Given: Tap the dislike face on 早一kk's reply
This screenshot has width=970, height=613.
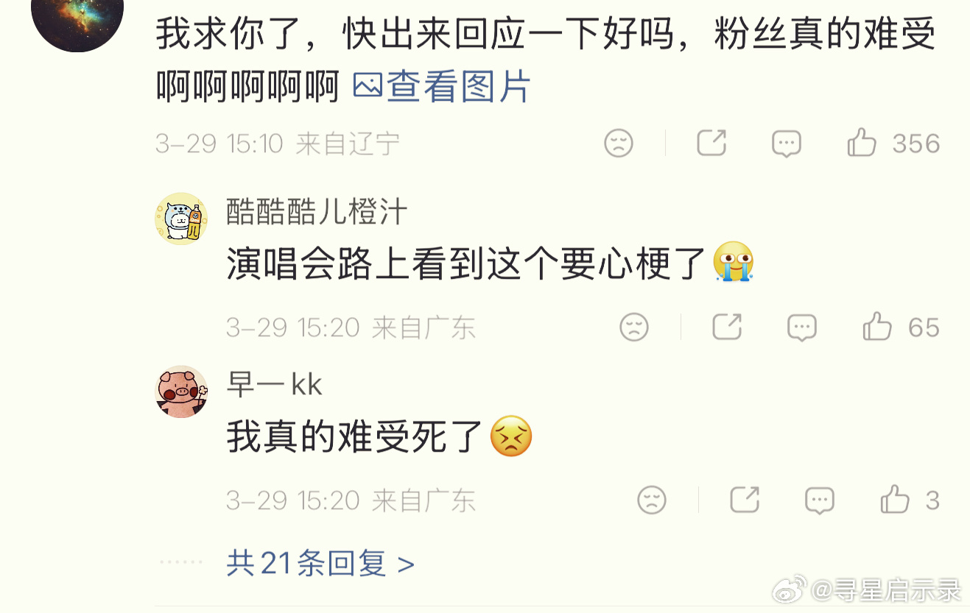Looking at the screenshot, I should coord(652,500).
